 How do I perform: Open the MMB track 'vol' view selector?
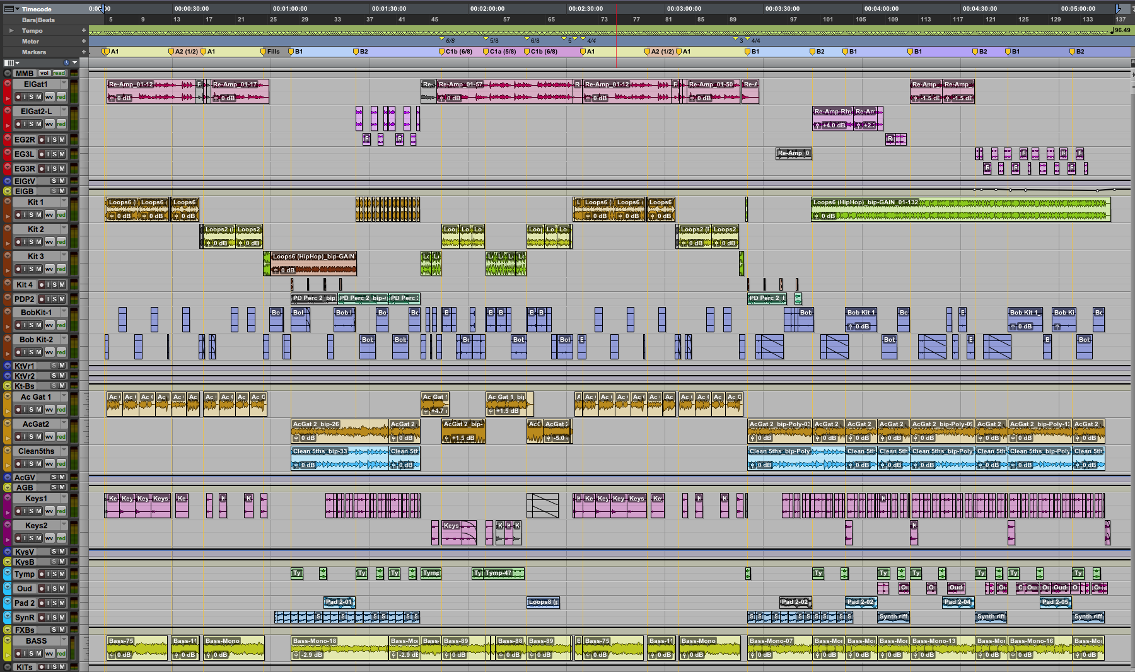pyautogui.click(x=44, y=73)
